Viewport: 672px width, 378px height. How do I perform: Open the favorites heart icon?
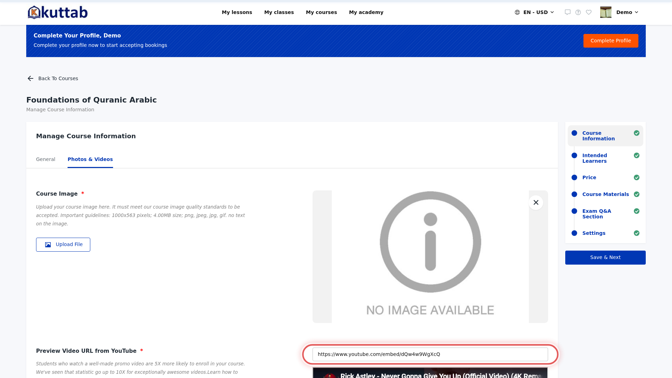(589, 12)
